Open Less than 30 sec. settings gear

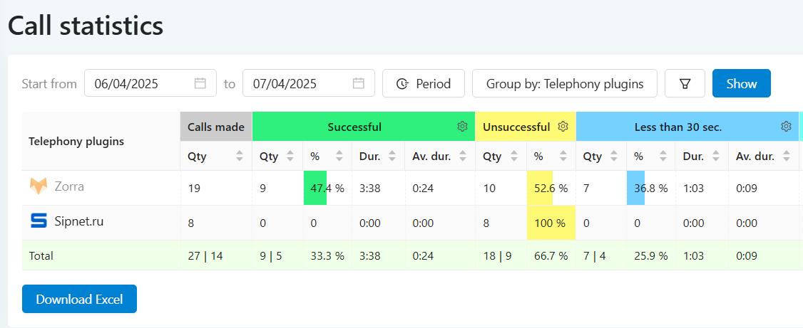(x=786, y=127)
